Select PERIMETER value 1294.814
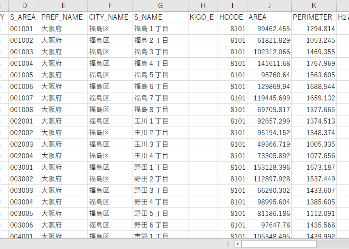 tap(314, 29)
